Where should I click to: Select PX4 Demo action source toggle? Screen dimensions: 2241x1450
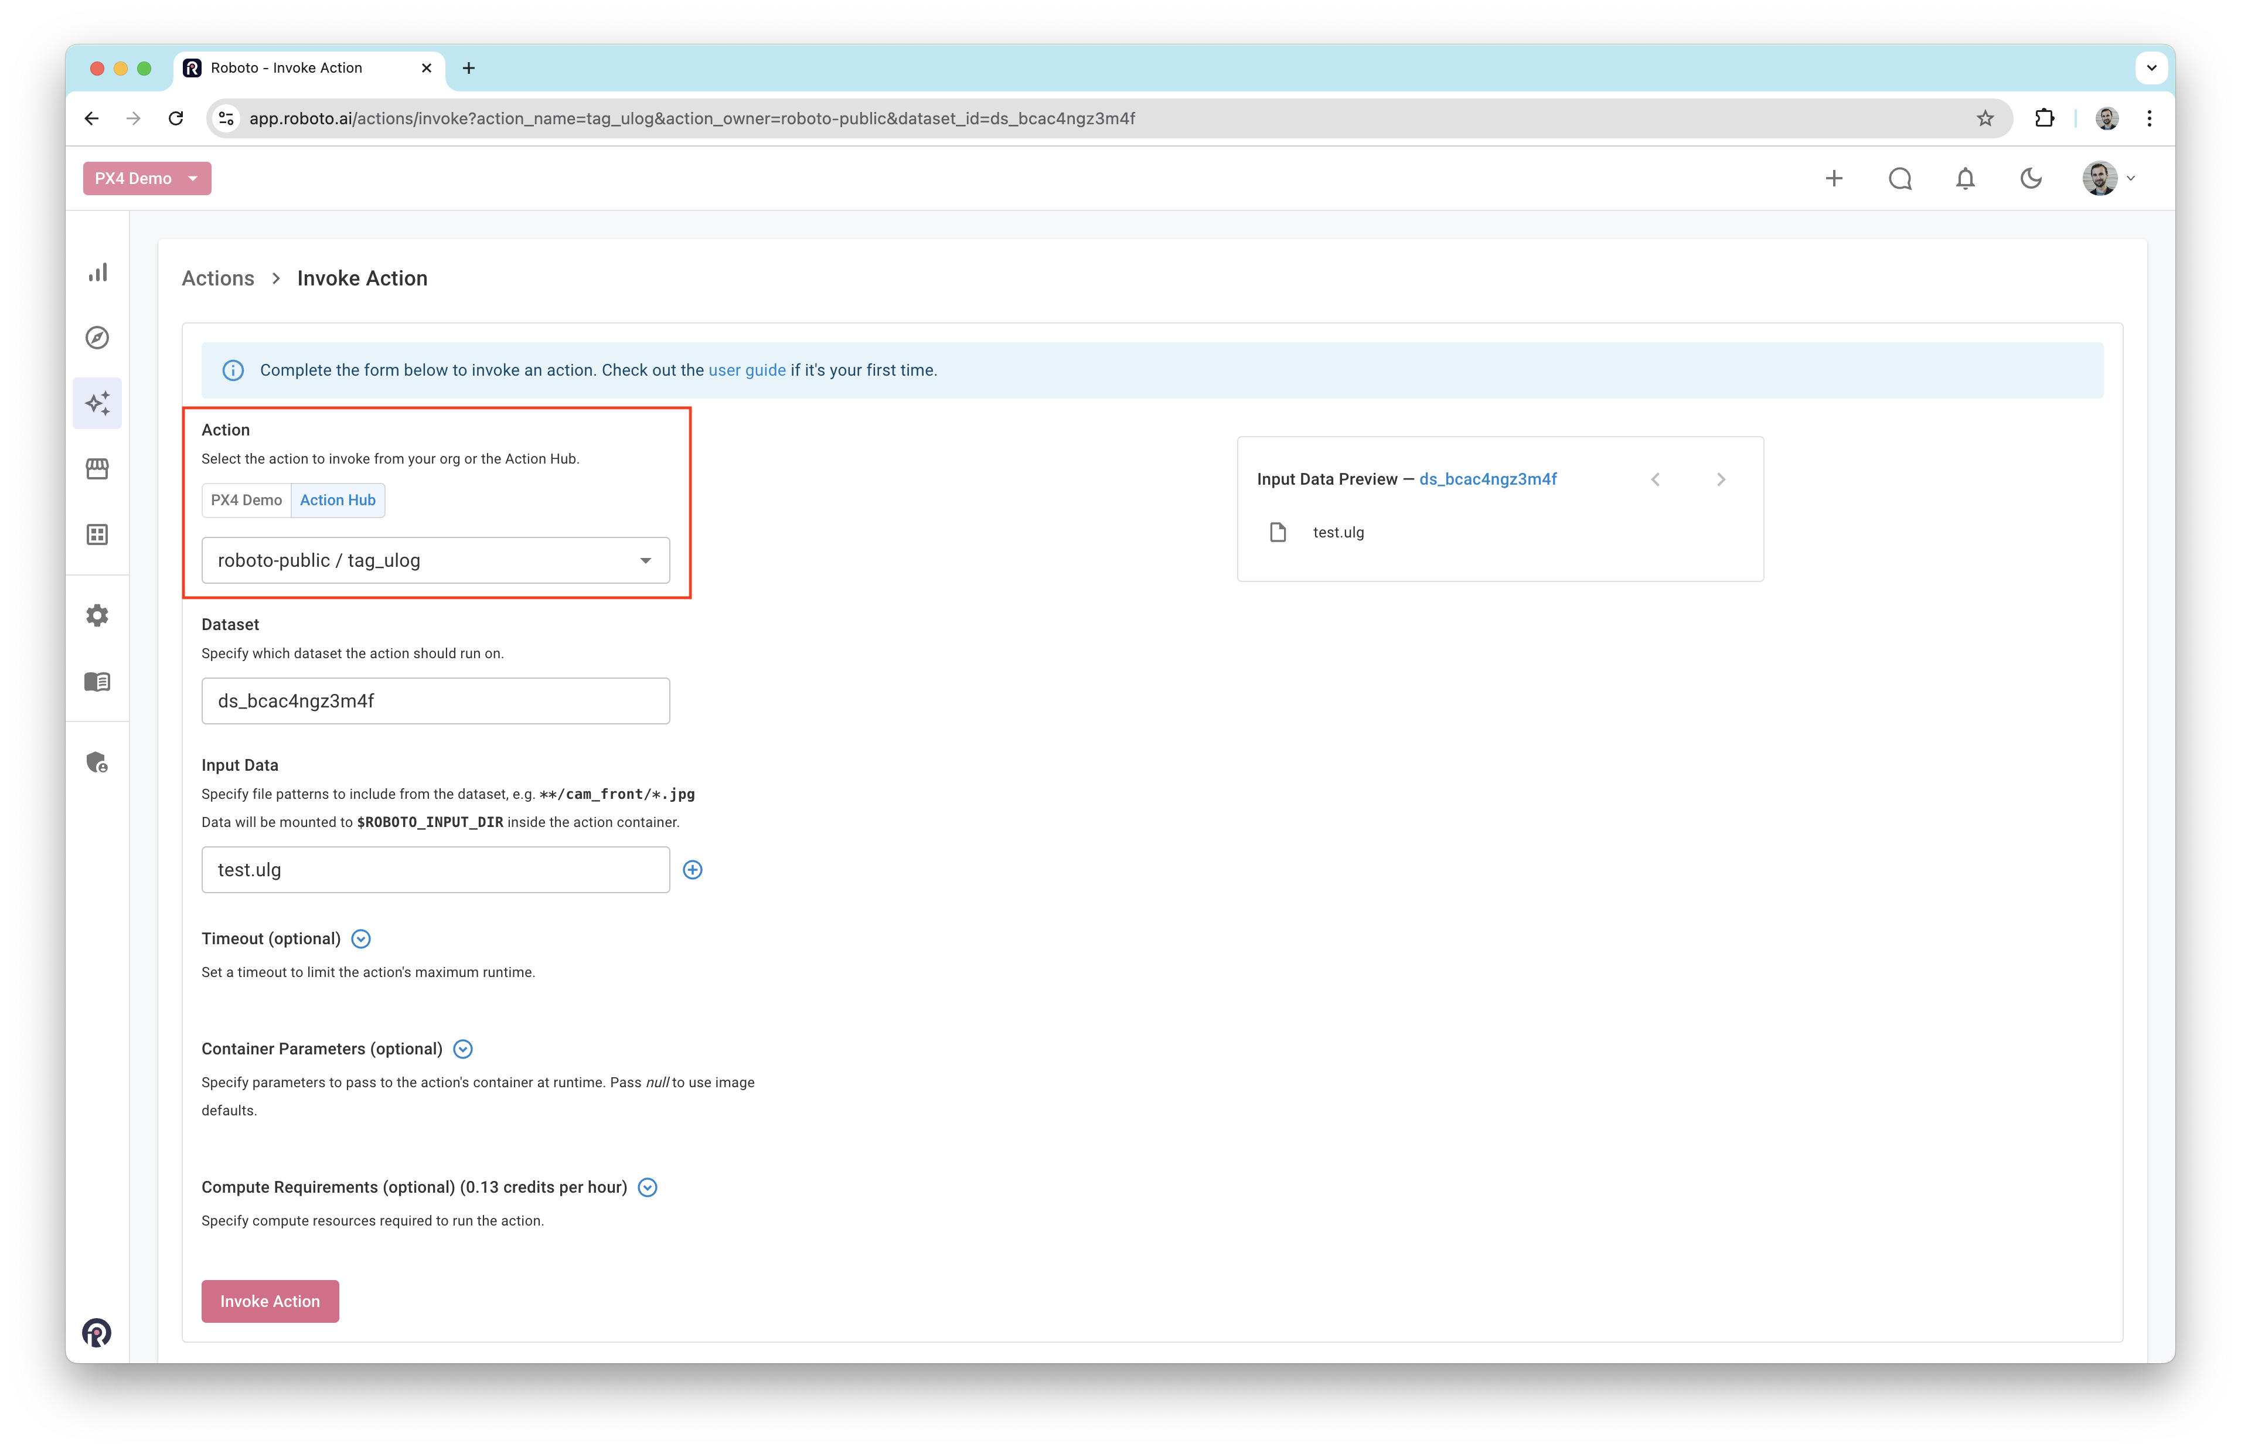point(247,500)
